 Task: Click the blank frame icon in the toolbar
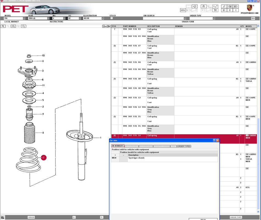pos(189,6)
